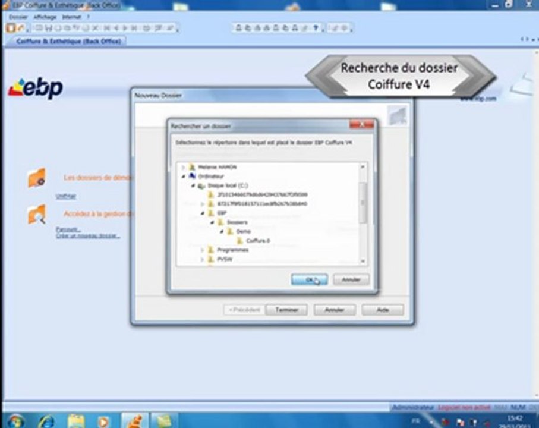Image resolution: width=539 pixels, height=428 pixels.
Task: Click the first orange icon in the toolbar
Action: (11, 28)
